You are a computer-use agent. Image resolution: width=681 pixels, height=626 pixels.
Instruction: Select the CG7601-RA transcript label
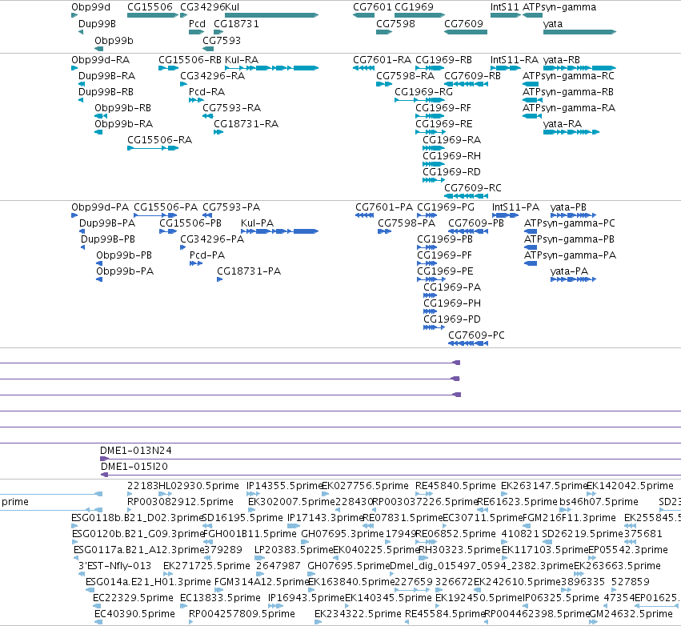click(x=383, y=59)
